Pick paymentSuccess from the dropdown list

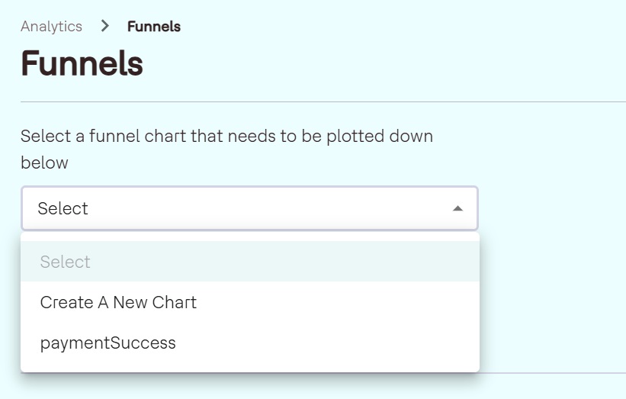point(108,343)
